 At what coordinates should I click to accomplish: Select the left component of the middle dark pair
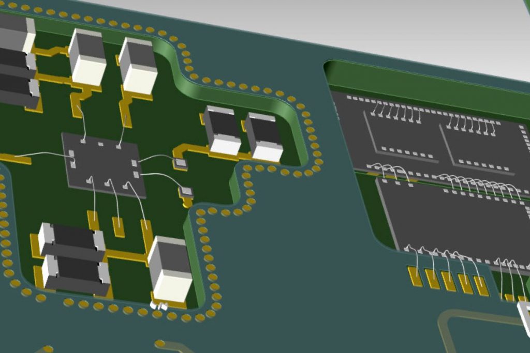222,130
